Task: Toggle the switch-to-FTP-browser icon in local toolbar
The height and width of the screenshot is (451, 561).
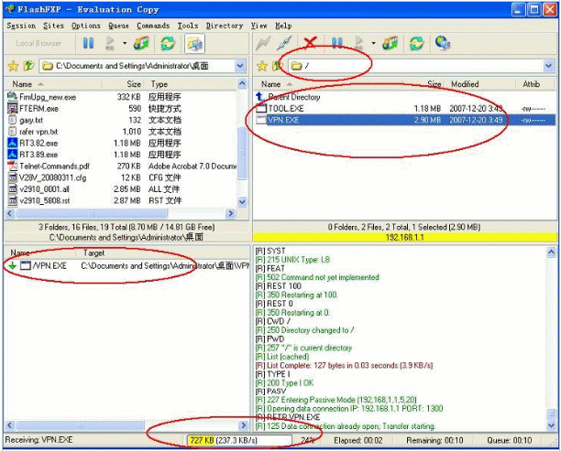Action: click(194, 43)
